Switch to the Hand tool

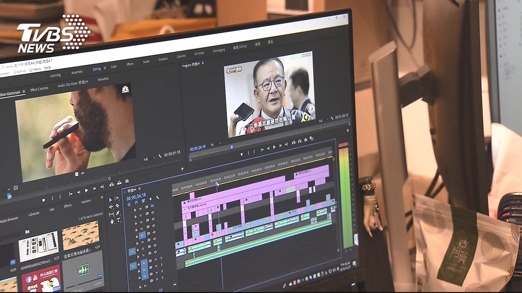coord(112,222)
